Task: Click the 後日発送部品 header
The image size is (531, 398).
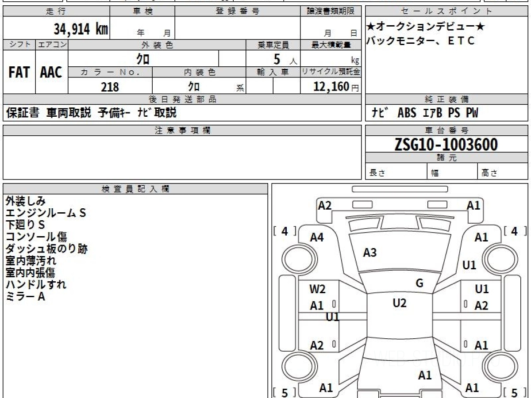Action: [182, 99]
